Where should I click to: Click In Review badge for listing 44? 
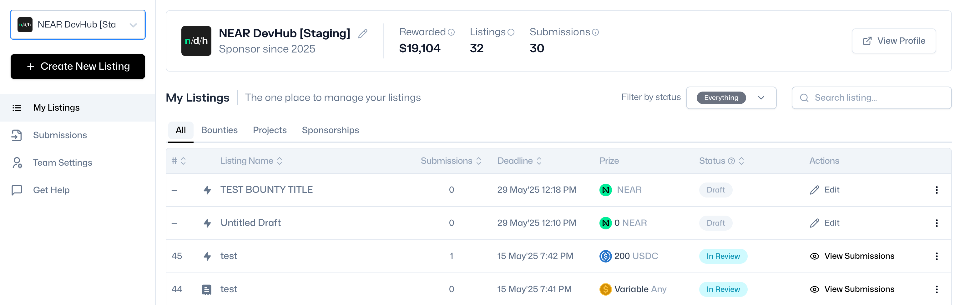point(723,289)
